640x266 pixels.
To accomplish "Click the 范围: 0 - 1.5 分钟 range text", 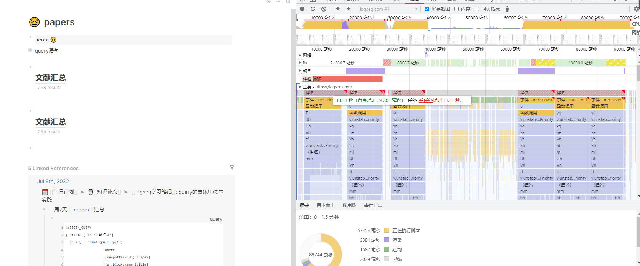I will (319, 217).
